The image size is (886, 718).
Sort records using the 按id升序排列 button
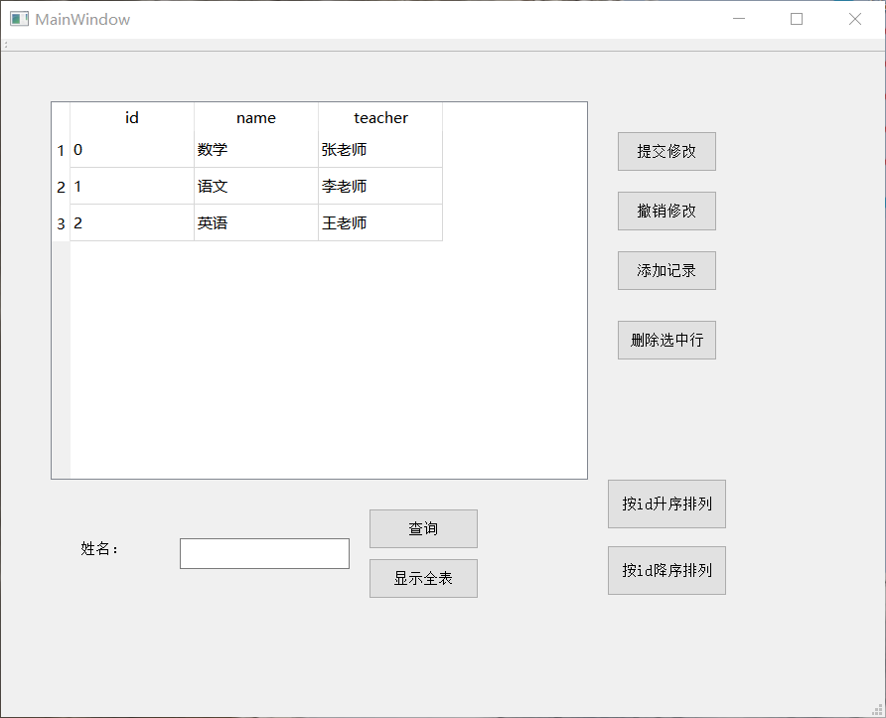coord(665,503)
